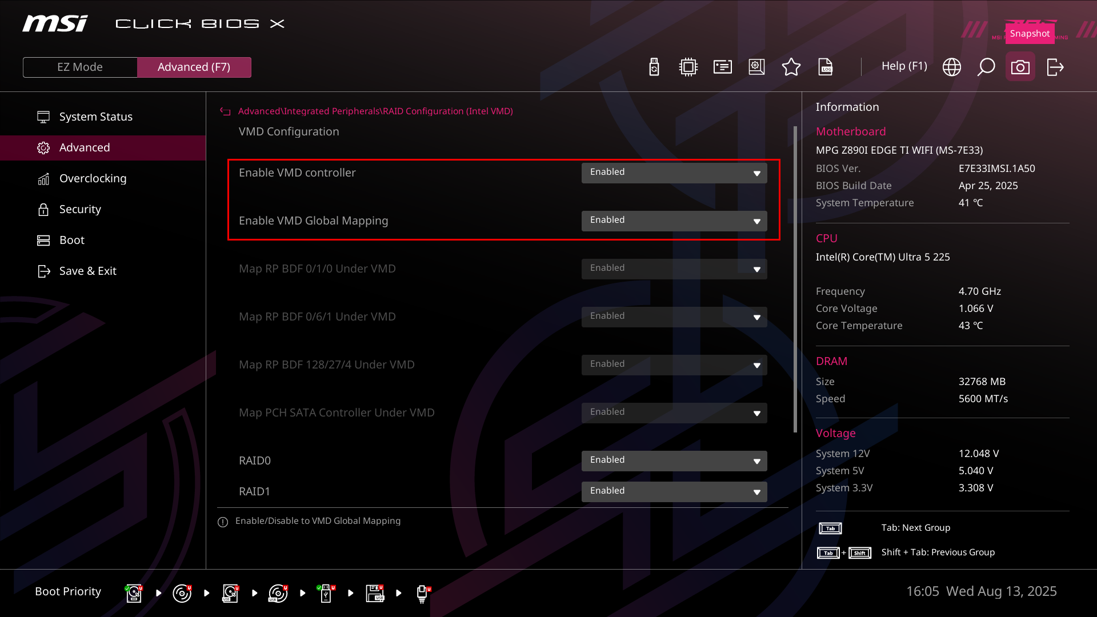This screenshot has height=617, width=1097.
Task: Click Shift + Tab: Previous Group hint
Action: pyautogui.click(x=938, y=552)
